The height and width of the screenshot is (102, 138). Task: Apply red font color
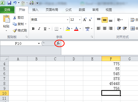tap(76, 29)
